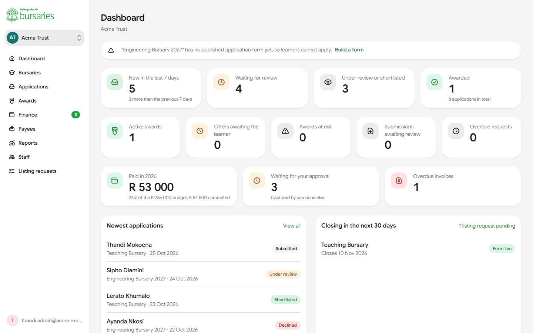This screenshot has width=533, height=333.
Task: Open the Applications section
Action: pyautogui.click(x=44, y=87)
